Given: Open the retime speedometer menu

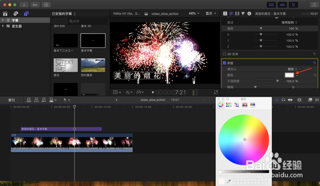Looking at the screenshot, I should tap(140, 92).
